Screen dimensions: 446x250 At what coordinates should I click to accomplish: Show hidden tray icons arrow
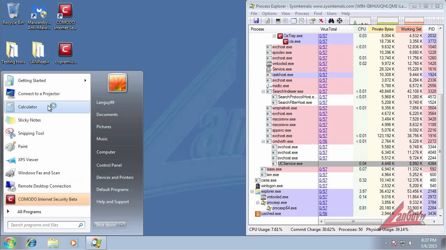[x=386, y=243]
